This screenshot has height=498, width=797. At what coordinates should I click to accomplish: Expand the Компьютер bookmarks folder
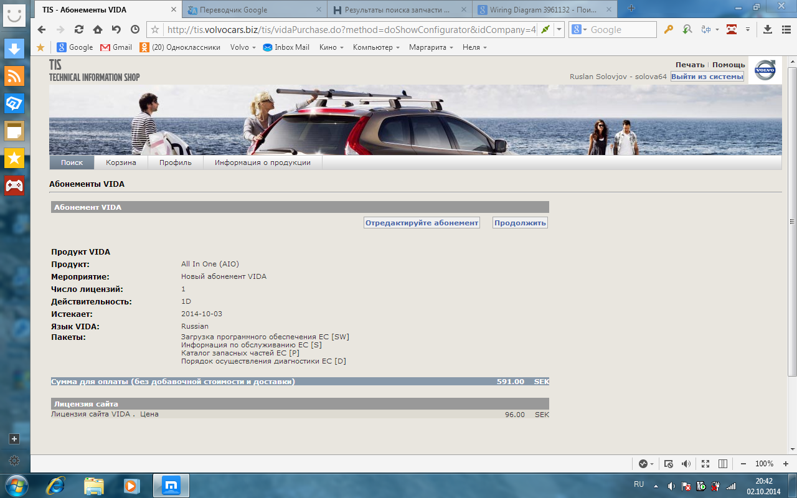[x=376, y=47]
